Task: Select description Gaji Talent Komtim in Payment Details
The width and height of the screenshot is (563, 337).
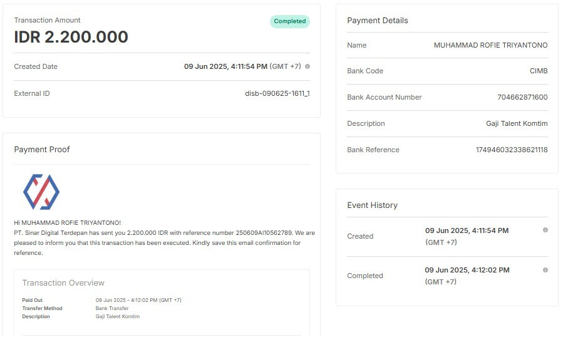Action: [517, 123]
